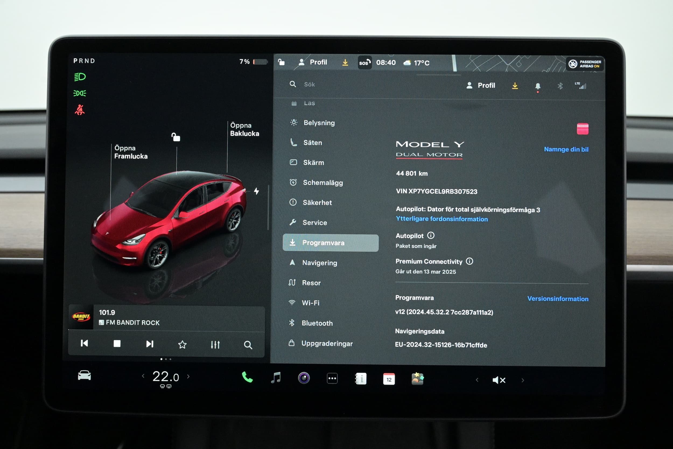Open Versionsinformation release notes link
Image resolution: width=673 pixels, height=449 pixels.
[558, 299]
